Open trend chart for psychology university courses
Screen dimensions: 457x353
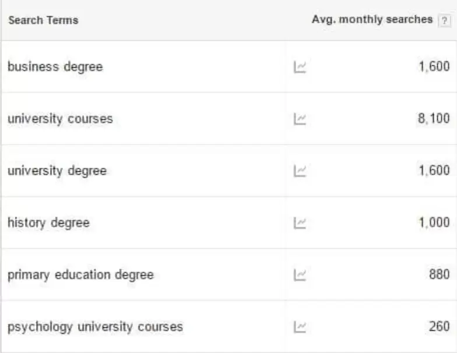tap(300, 327)
